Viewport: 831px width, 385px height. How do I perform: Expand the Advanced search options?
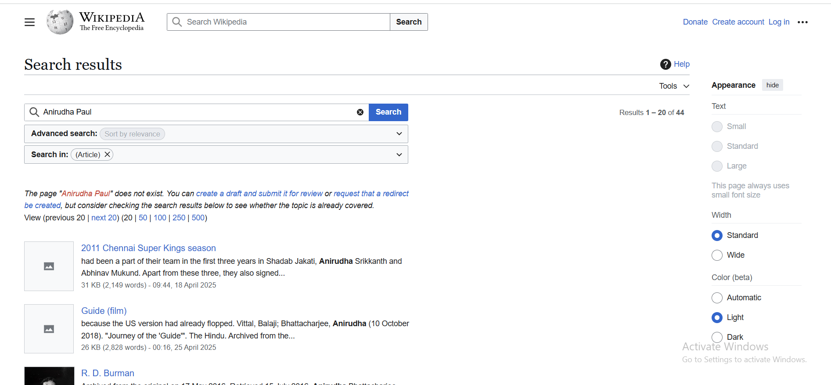[x=399, y=134]
